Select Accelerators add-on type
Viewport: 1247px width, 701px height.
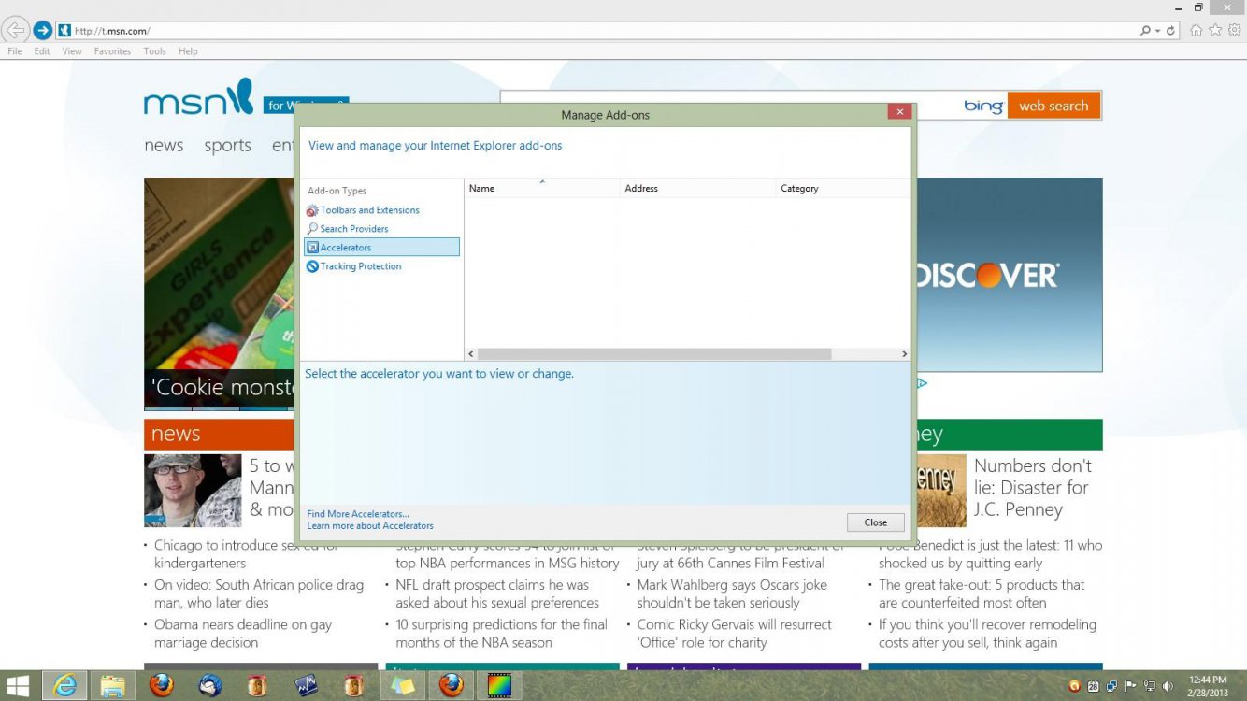pyautogui.click(x=381, y=248)
